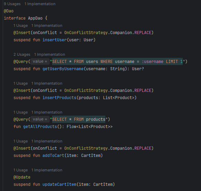The width and height of the screenshot is (201, 191).
Task: Click @Insert annotation above addToCart
Action: pos(22,148)
